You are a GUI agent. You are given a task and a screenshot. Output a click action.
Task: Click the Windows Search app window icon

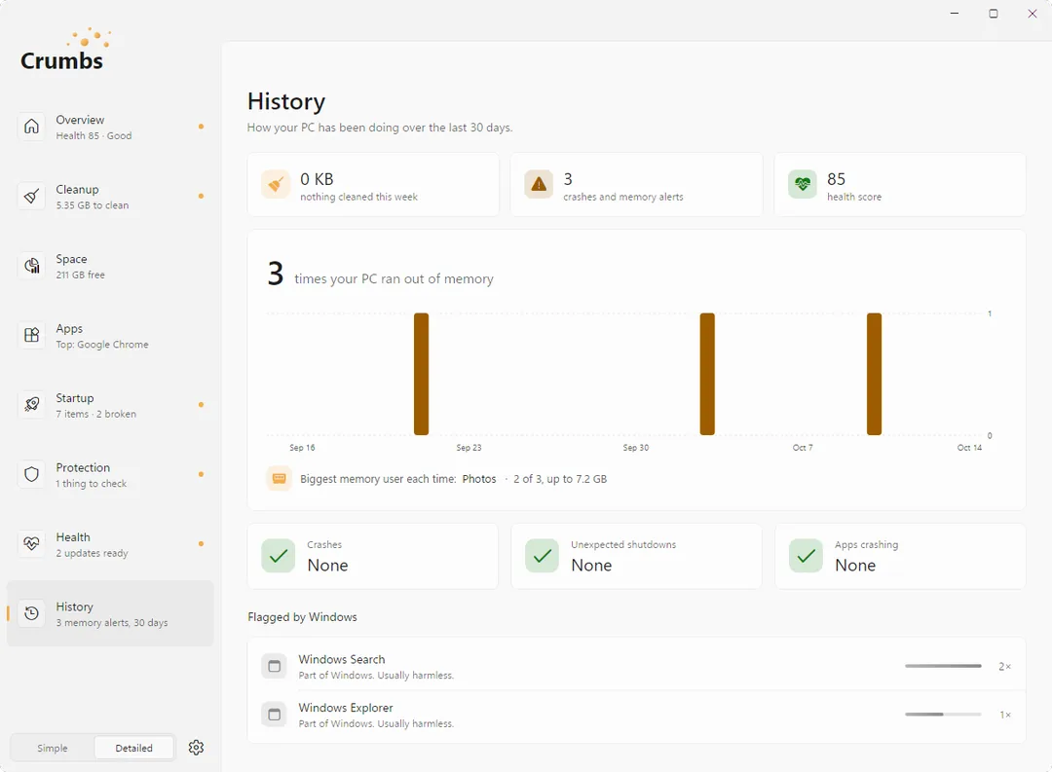(x=274, y=666)
